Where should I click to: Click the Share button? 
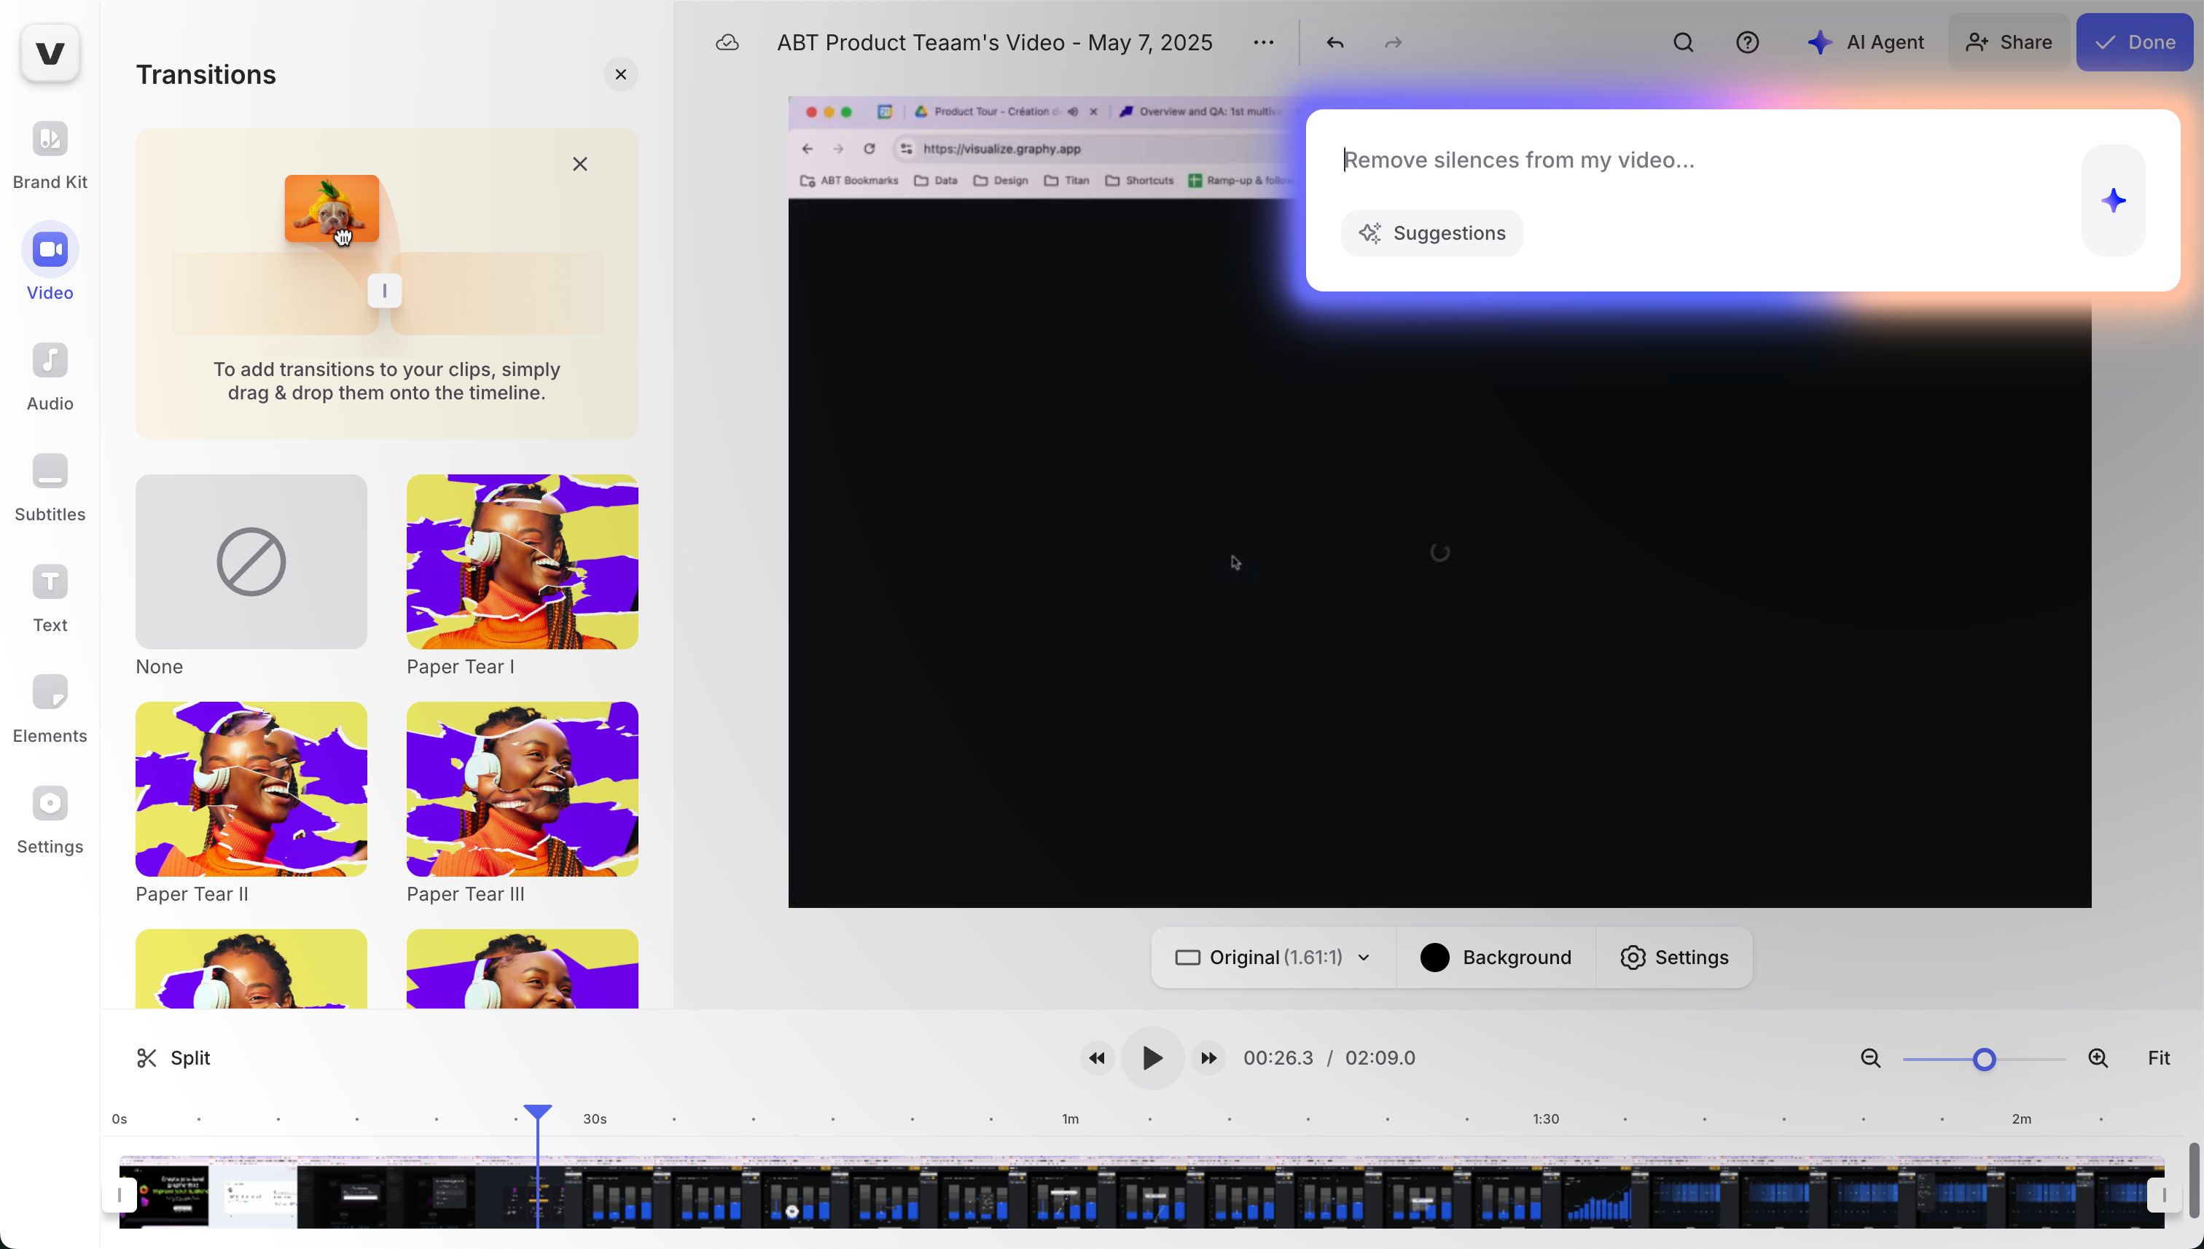click(x=2009, y=42)
